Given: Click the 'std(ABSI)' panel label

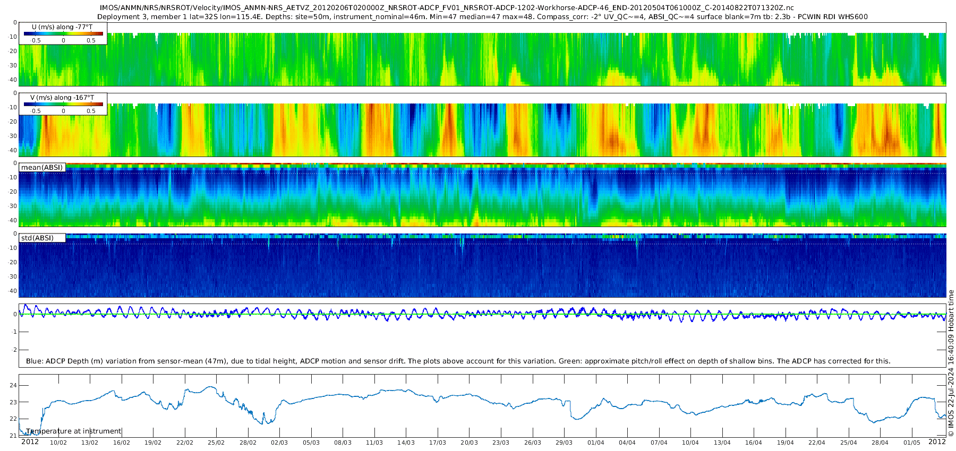Looking at the screenshot, I should point(37,238).
